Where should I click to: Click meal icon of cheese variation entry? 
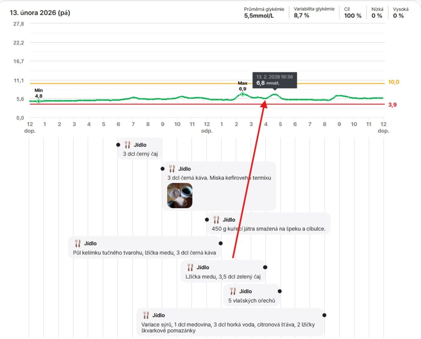point(146,316)
